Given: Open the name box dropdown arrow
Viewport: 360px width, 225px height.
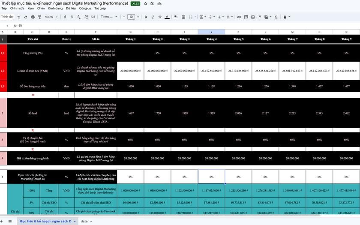Looking at the screenshot, I should click(x=7, y=26).
